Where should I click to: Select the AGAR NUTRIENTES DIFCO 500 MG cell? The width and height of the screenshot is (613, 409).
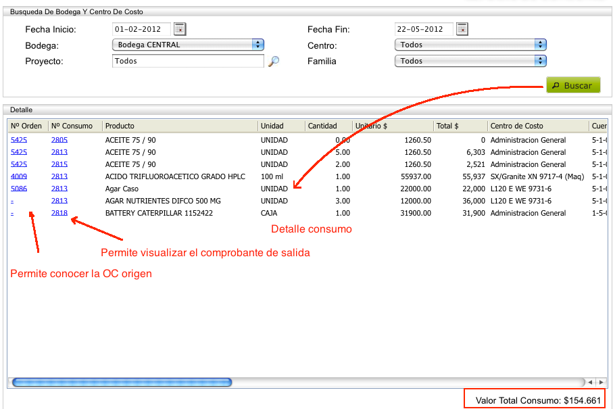coord(163,201)
